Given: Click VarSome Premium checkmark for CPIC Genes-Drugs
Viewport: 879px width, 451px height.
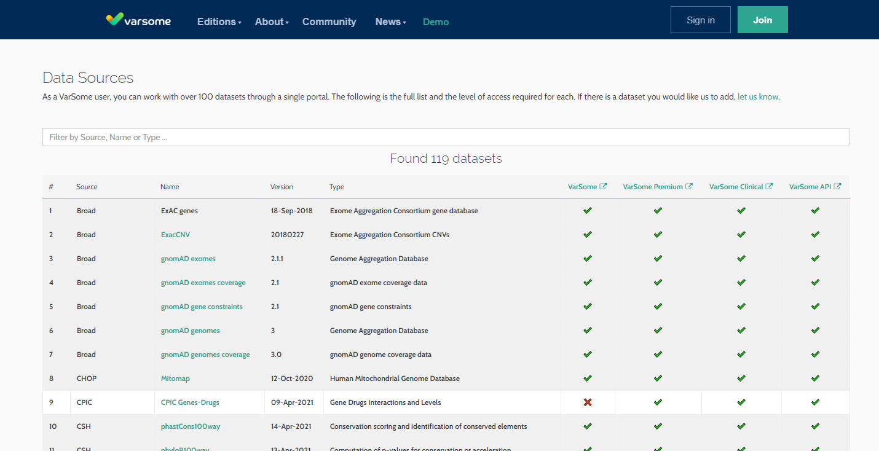Looking at the screenshot, I should (658, 402).
